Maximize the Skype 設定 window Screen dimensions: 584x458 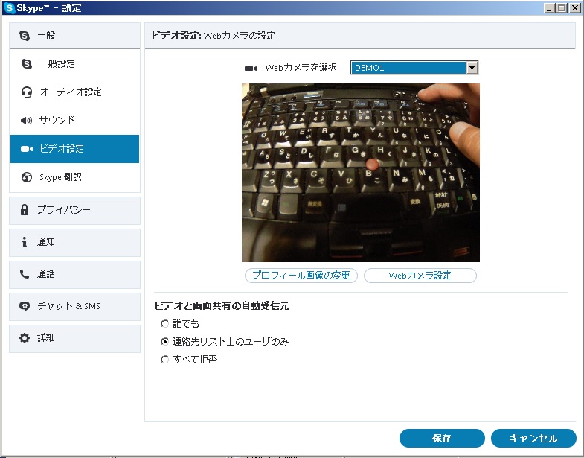(x=562, y=8)
